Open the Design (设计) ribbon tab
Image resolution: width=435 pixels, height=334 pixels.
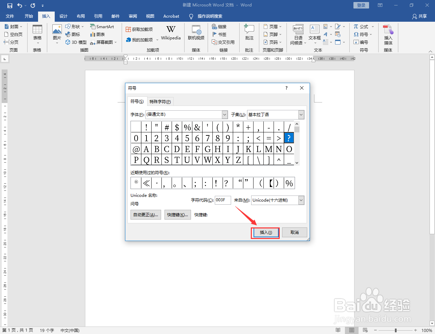(x=64, y=16)
